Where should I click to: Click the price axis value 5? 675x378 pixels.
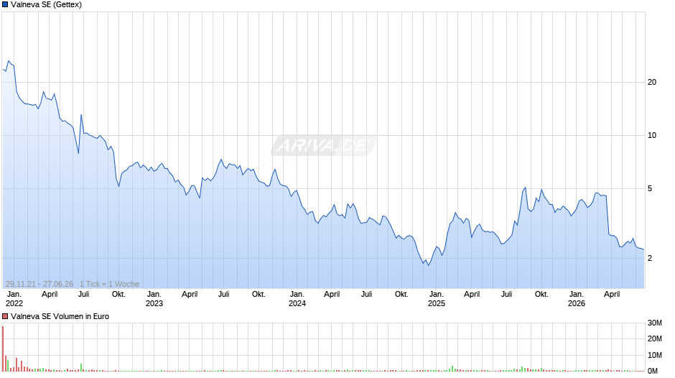[650, 189]
